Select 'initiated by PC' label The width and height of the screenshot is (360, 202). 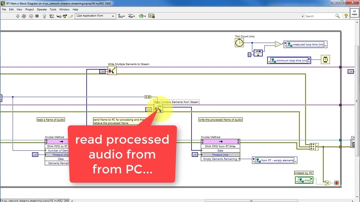[304, 173]
